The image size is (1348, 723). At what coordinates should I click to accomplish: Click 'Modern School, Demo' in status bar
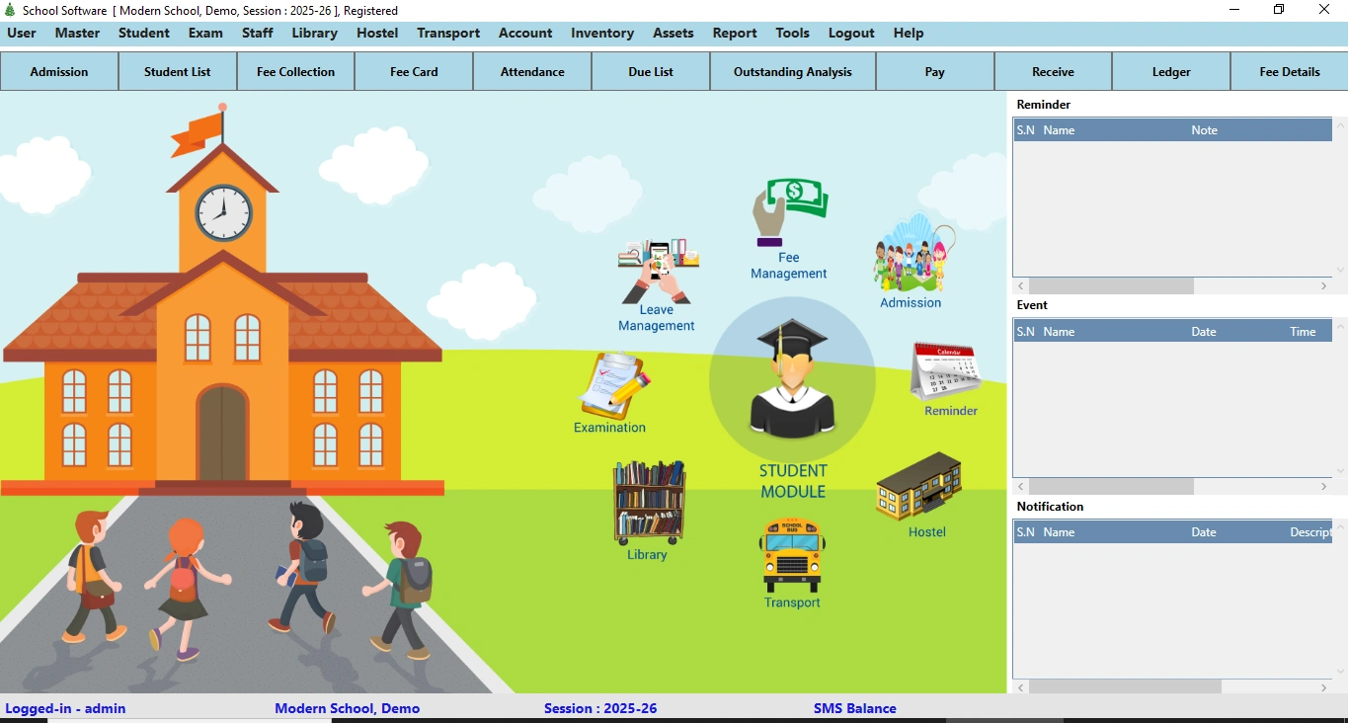coord(348,708)
